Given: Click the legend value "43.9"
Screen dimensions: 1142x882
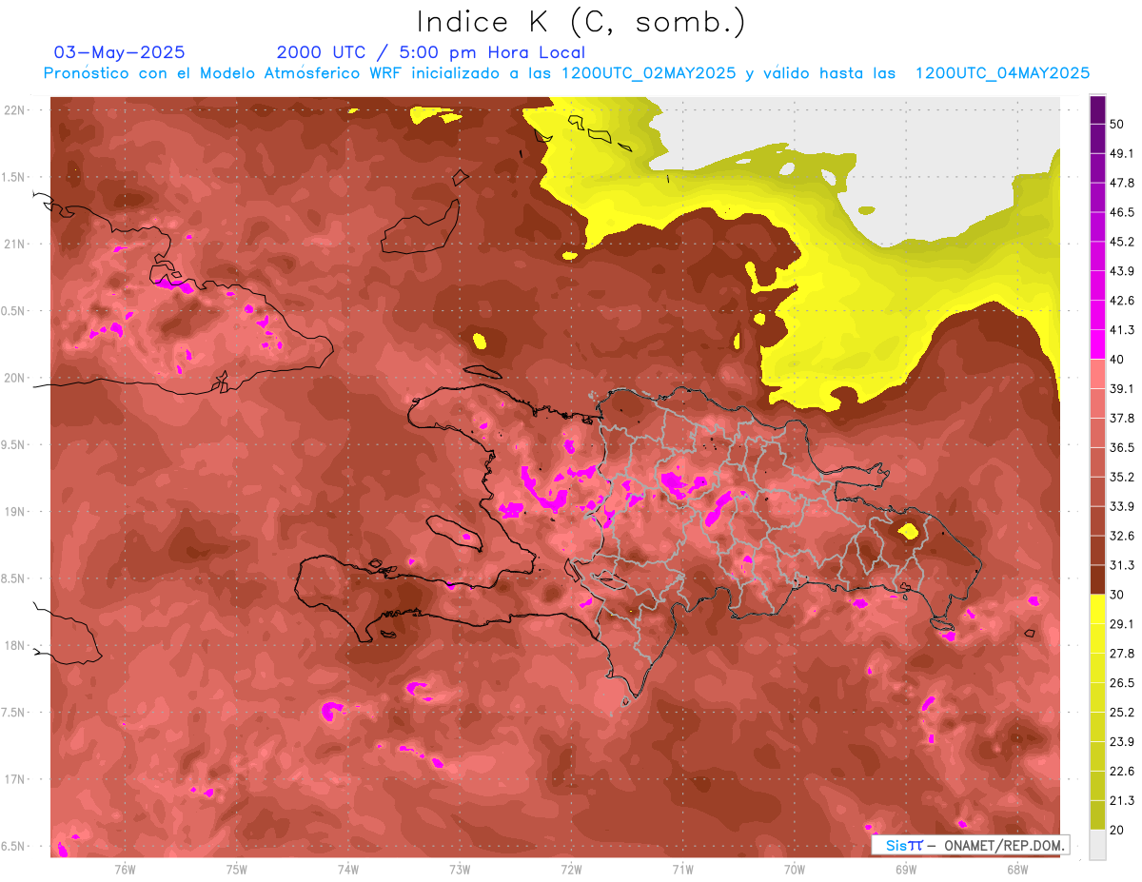Looking at the screenshot, I should pos(1122,271).
